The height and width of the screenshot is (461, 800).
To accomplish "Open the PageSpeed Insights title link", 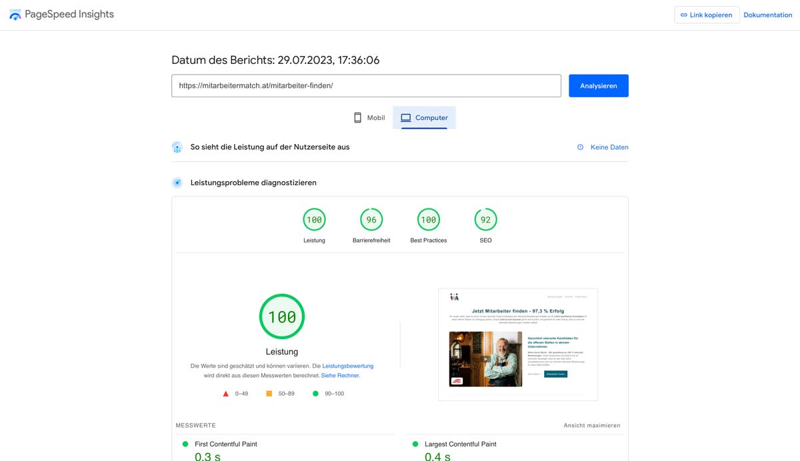I will [x=69, y=14].
